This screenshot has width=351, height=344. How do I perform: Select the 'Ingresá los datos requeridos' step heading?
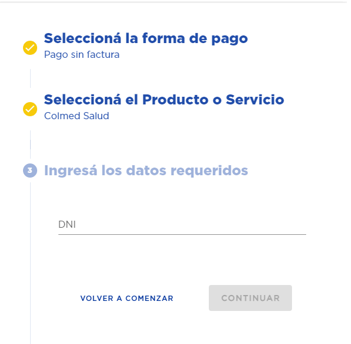tap(146, 171)
